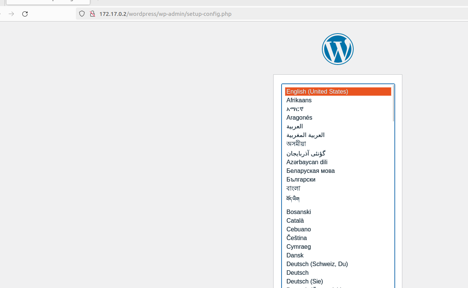Focus the address bar URL field
Image resolution: width=468 pixels, height=288 pixels.
point(272,14)
